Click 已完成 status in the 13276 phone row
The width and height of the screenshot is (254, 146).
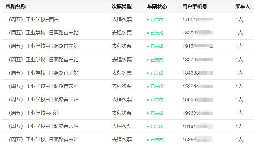[157, 60]
